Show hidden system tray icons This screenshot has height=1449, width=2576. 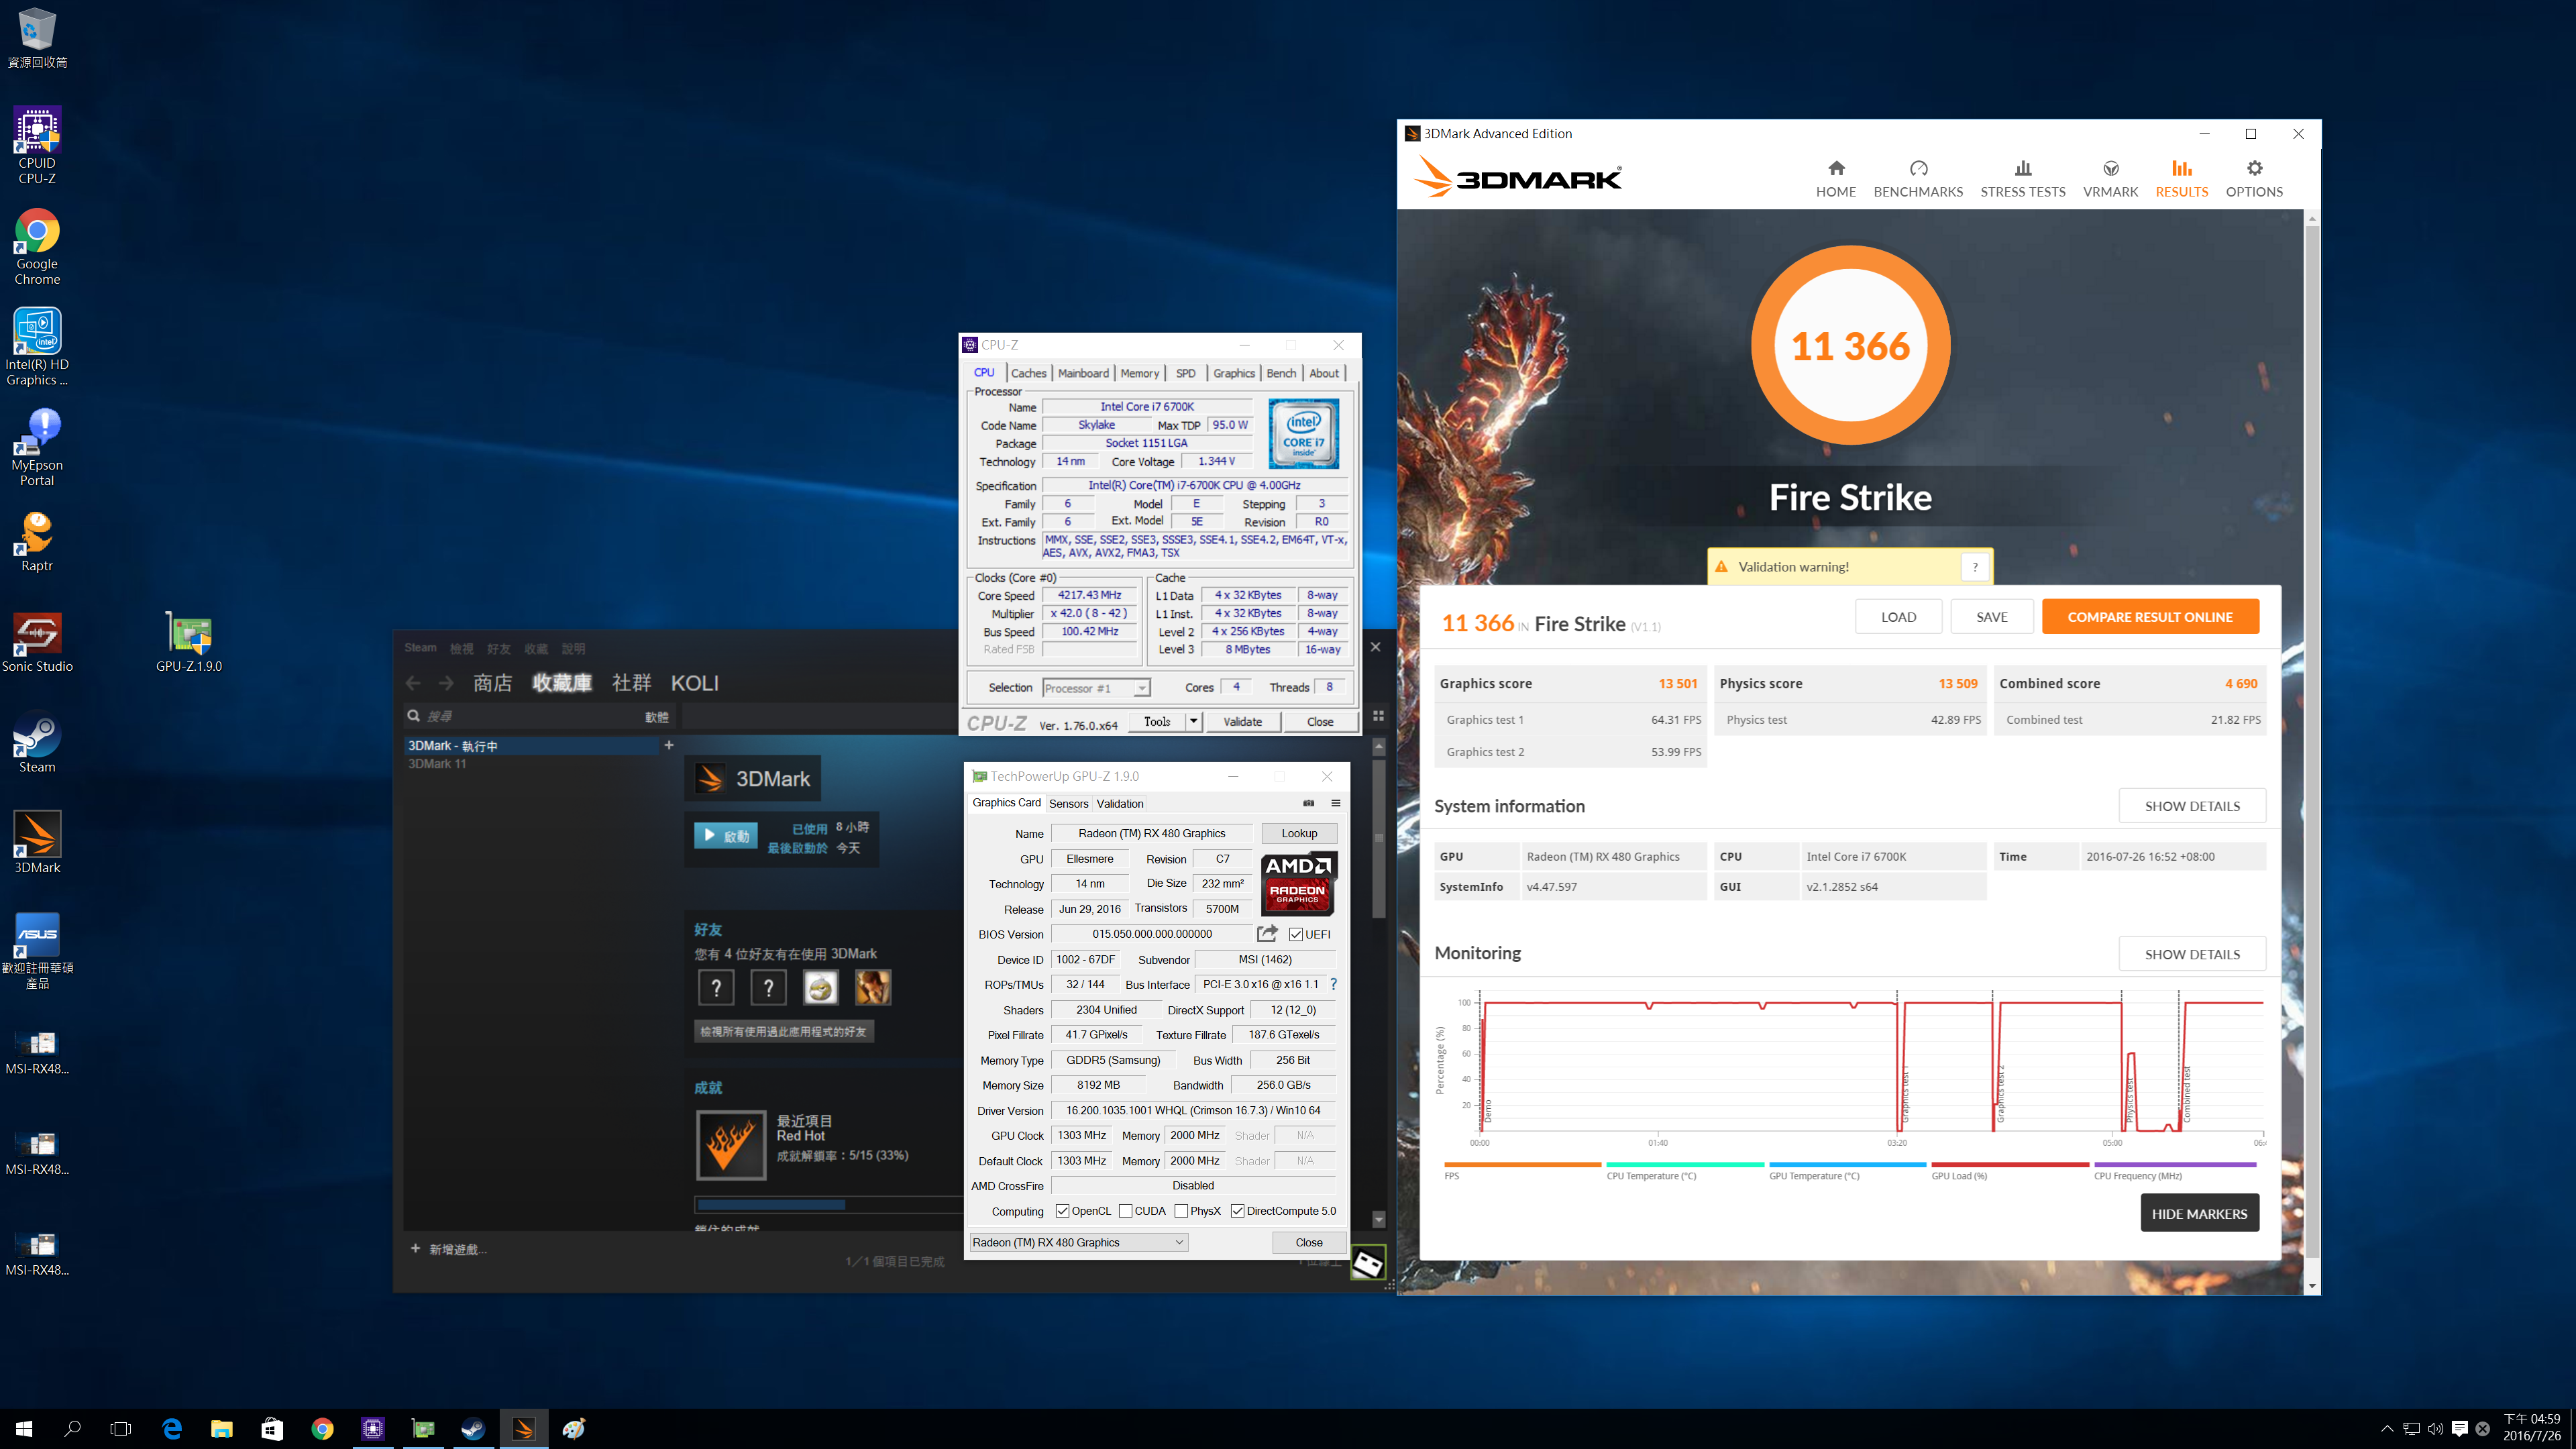2387,1429
